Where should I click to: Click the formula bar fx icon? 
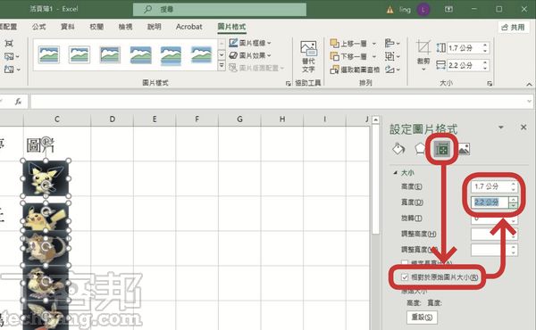pyautogui.click(x=18, y=102)
